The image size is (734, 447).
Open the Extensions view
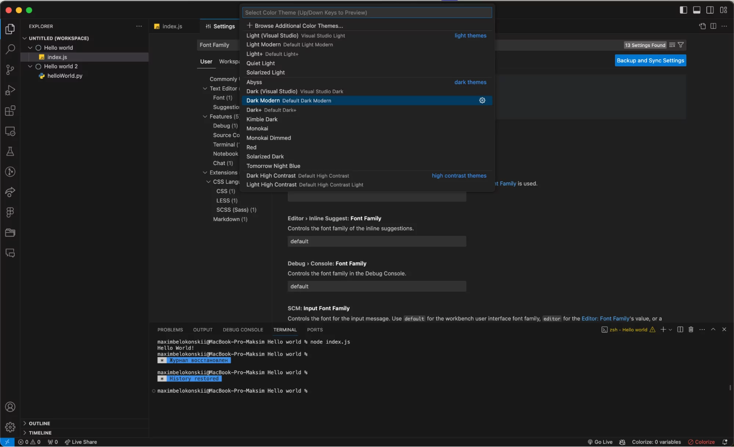pyautogui.click(x=10, y=110)
